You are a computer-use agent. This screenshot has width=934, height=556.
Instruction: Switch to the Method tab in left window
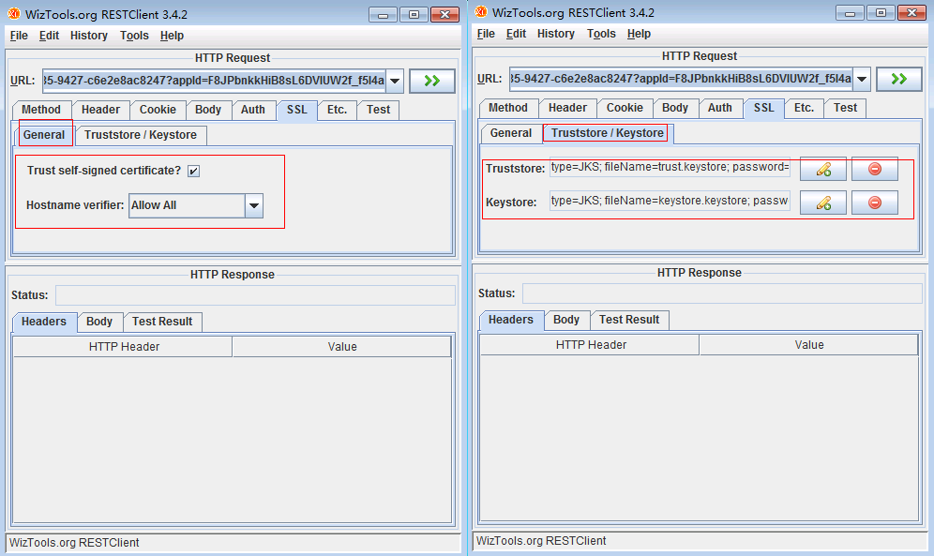click(41, 110)
